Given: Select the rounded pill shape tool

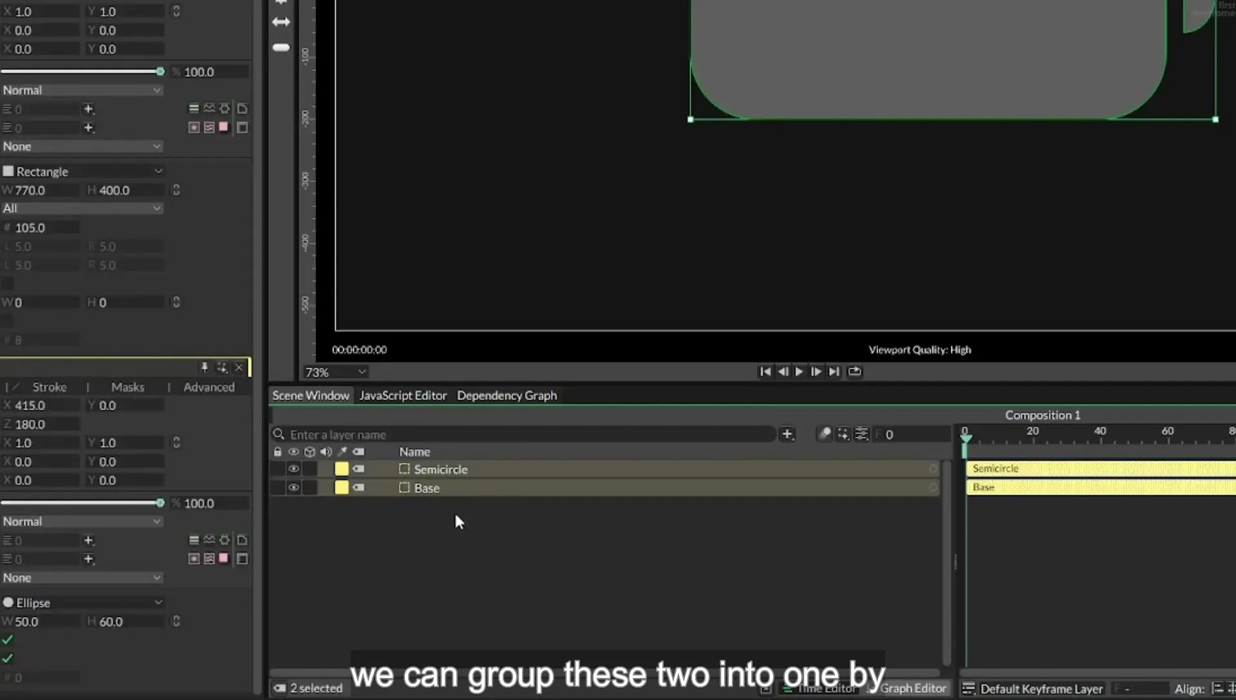Looking at the screenshot, I should (281, 48).
